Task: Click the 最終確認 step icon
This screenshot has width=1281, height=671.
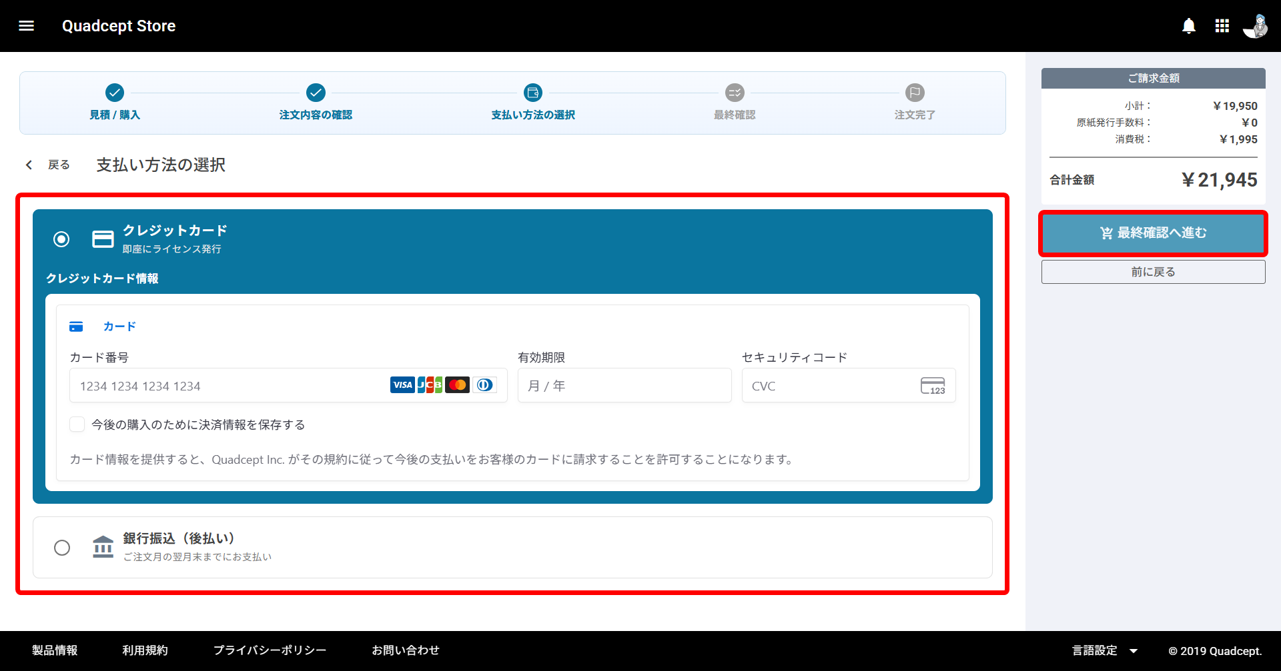Action: tap(735, 93)
